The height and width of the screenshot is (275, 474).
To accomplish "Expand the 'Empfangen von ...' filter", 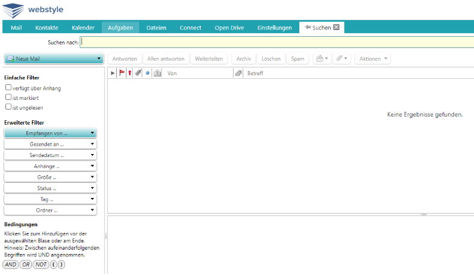I will [50, 133].
